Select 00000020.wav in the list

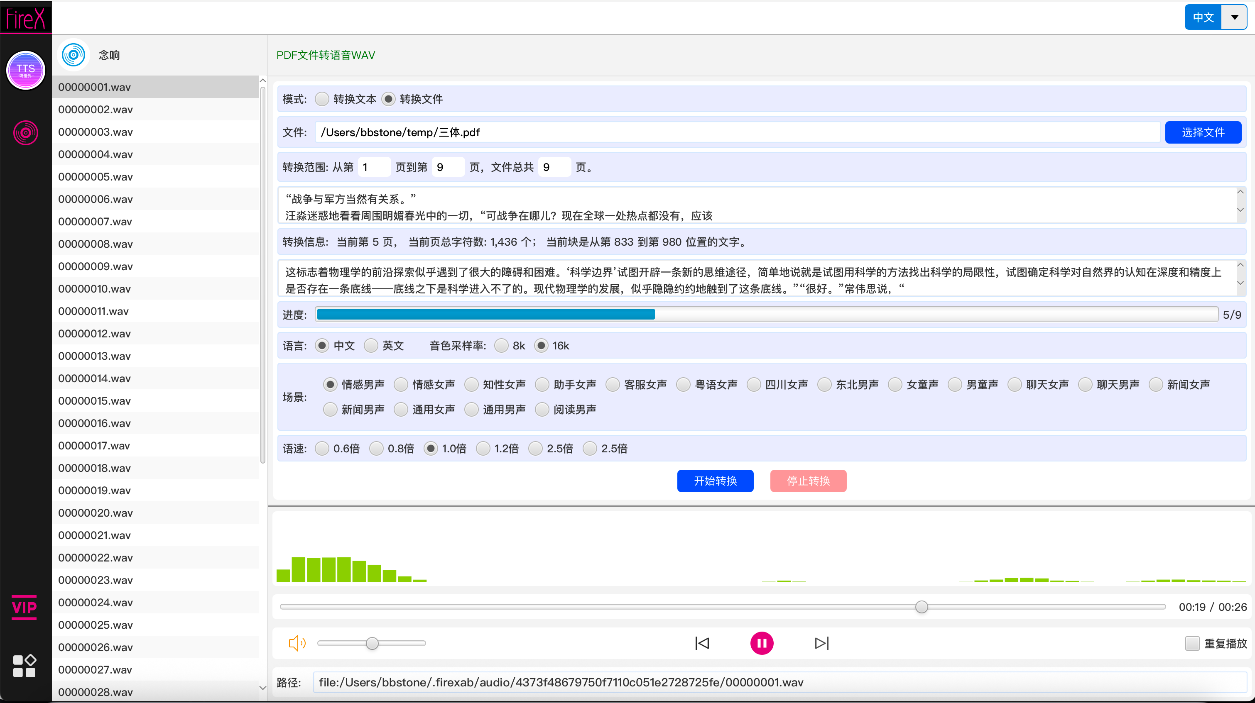(x=96, y=513)
